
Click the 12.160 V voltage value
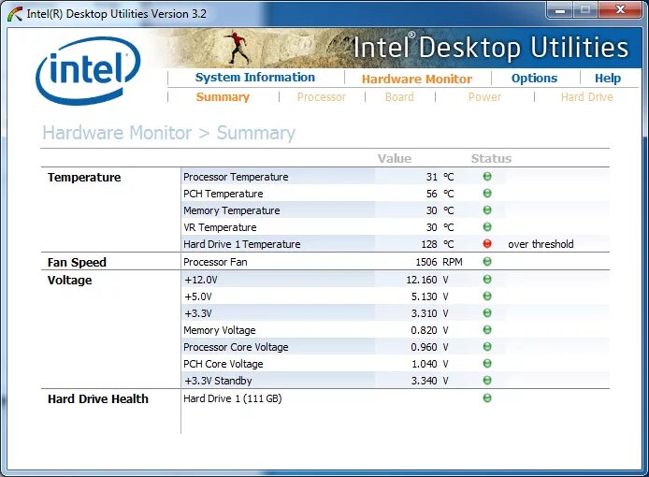coord(427,280)
